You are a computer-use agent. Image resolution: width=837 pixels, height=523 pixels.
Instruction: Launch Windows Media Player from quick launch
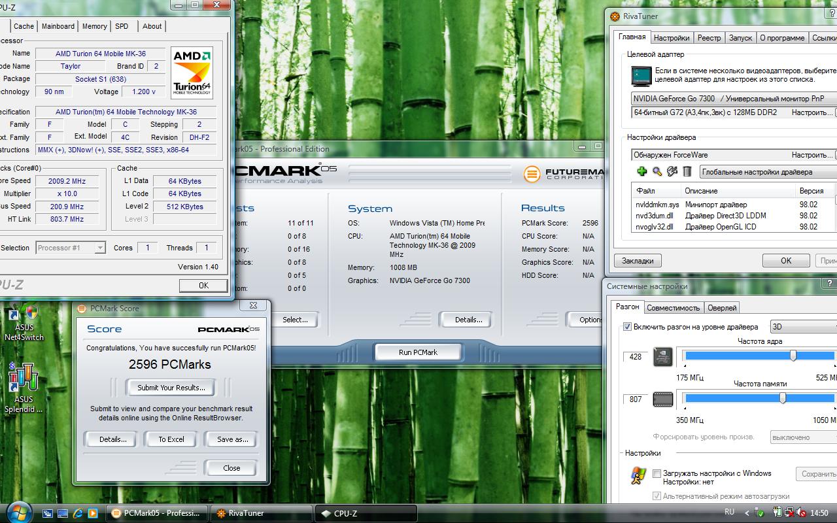coord(93,513)
